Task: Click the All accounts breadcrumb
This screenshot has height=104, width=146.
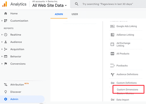Action: pos(38,2)
